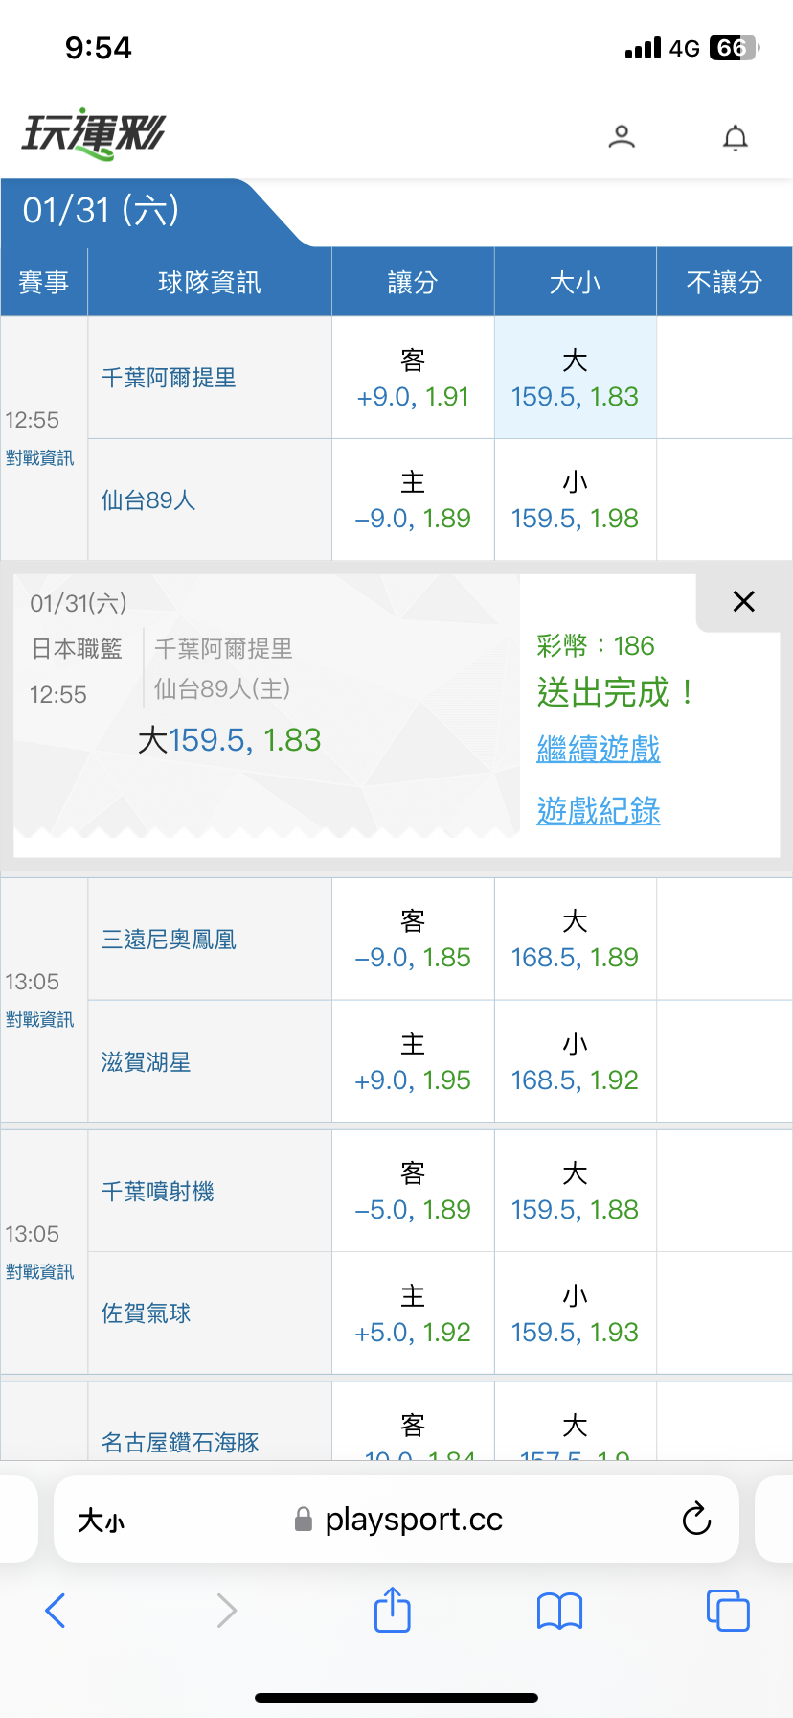Image resolution: width=793 pixels, height=1718 pixels.
Task: Open the Safari tabs overview icon
Action: 727,1610
